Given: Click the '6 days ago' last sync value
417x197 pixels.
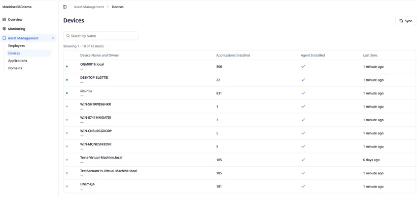Looking at the screenshot, I should pyautogui.click(x=371, y=160).
